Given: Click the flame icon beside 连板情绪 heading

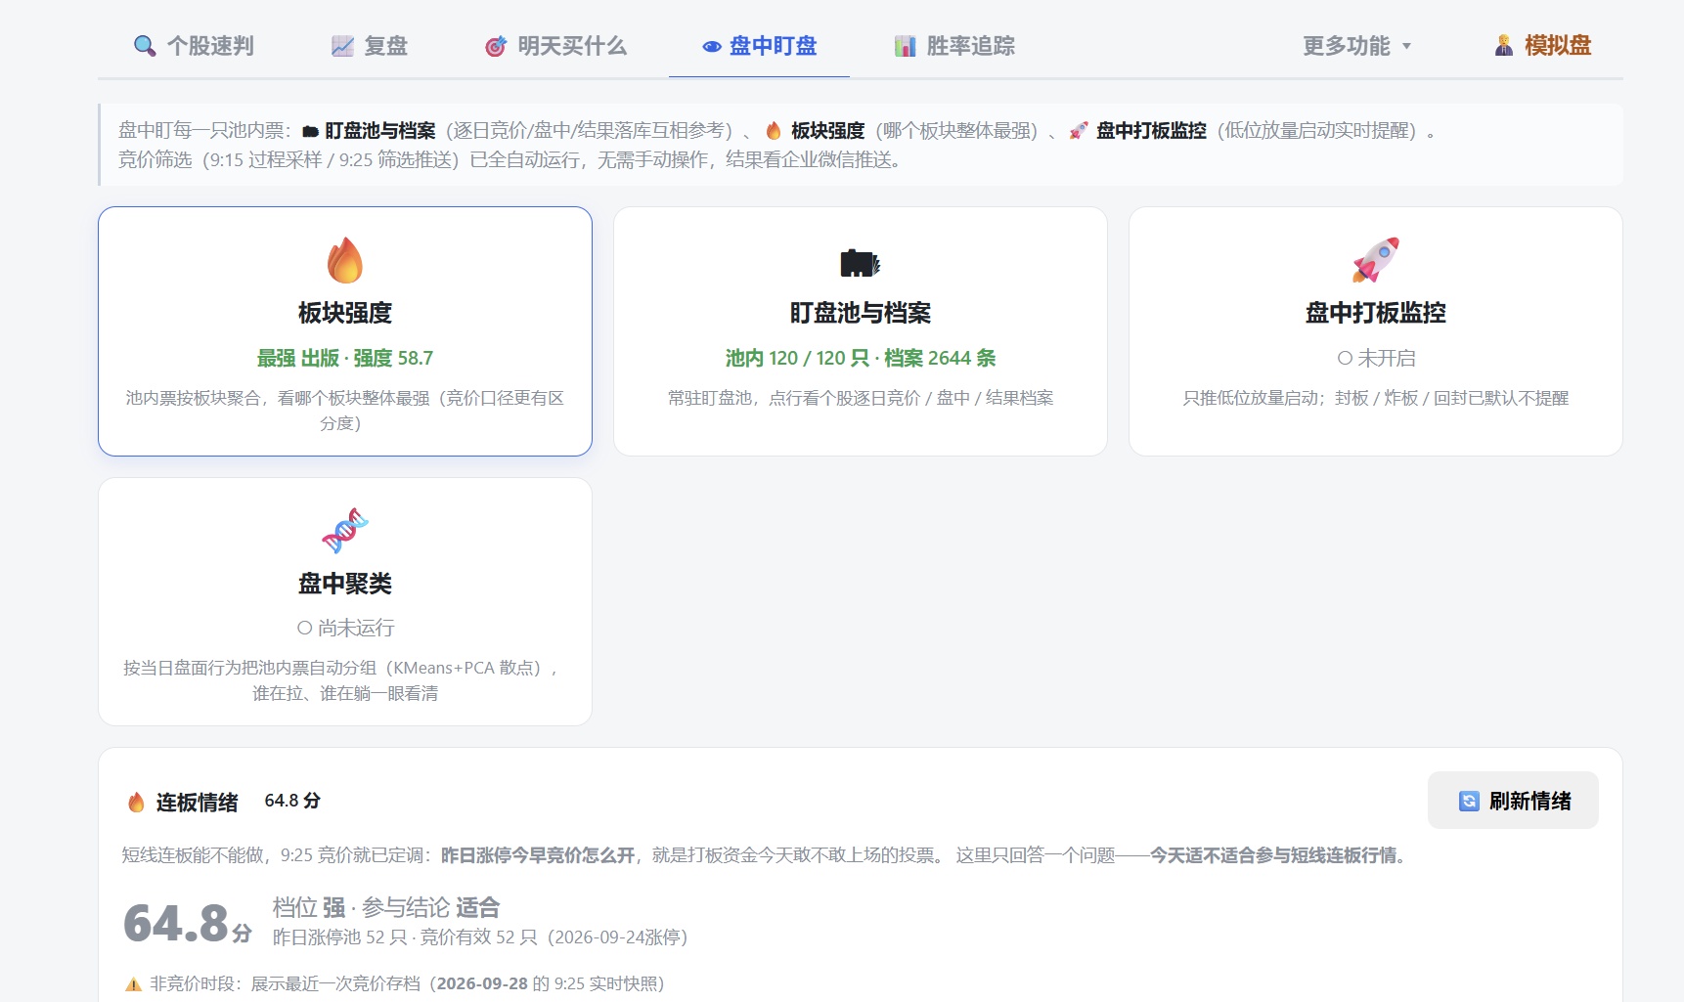Looking at the screenshot, I should click(136, 803).
